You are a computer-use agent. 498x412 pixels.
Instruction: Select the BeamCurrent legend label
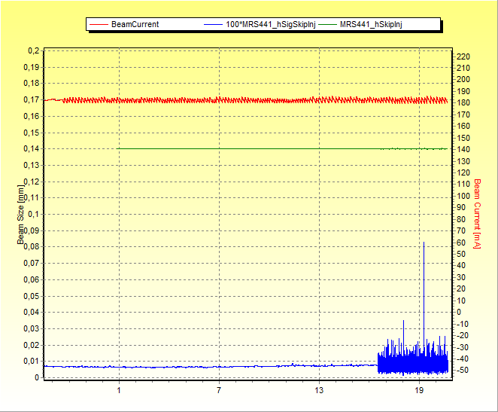[135, 24]
